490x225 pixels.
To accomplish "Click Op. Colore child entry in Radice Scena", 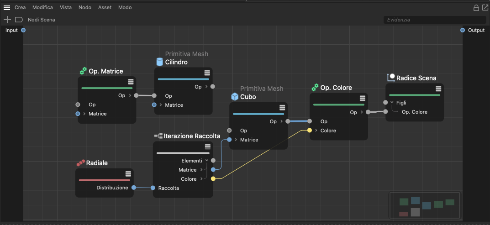I will pos(414,111).
